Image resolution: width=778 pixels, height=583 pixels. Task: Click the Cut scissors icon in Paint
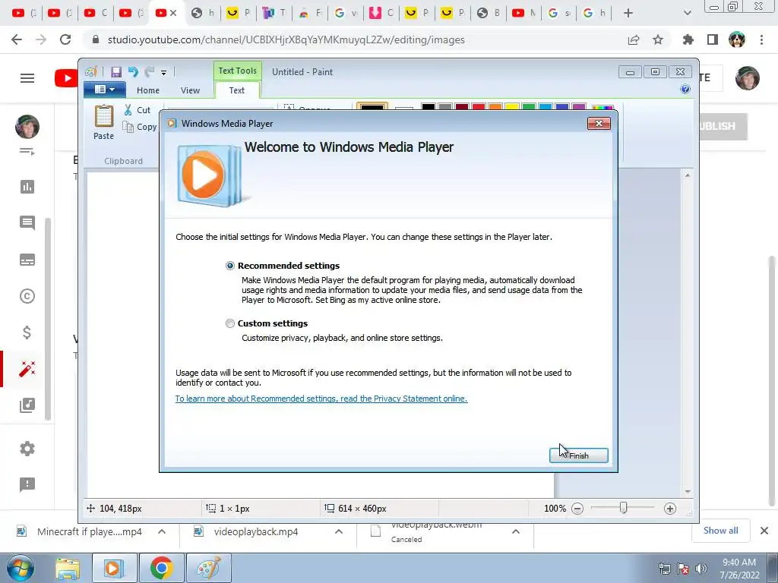click(128, 109)
